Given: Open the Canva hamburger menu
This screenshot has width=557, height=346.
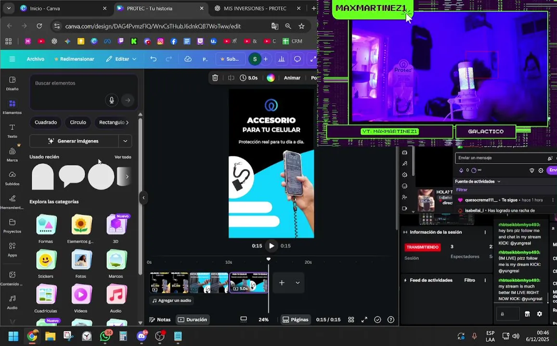Looking at the screenshot, I should tap(12, 59).
